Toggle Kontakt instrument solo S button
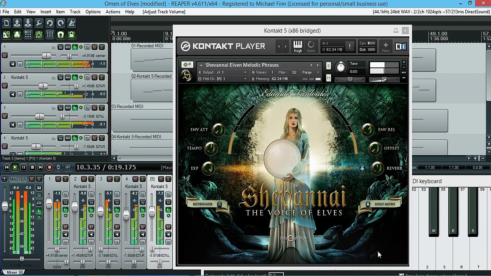491x276 pixels. 328,66
